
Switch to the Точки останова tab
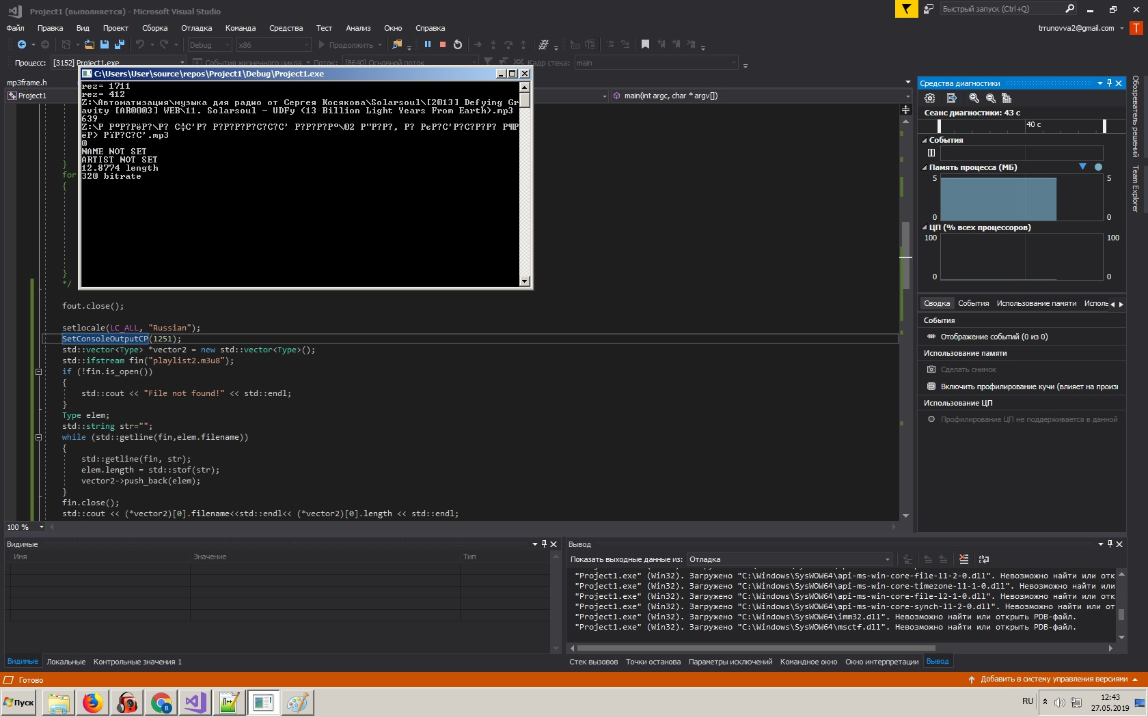(653, 662)
